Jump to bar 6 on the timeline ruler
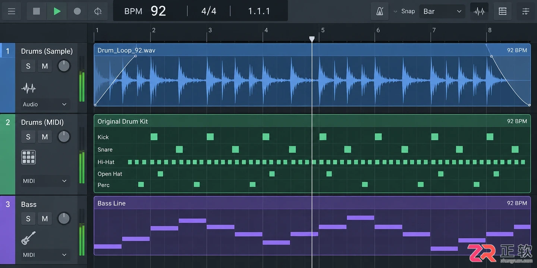537x268 pixels. (378, 30)
